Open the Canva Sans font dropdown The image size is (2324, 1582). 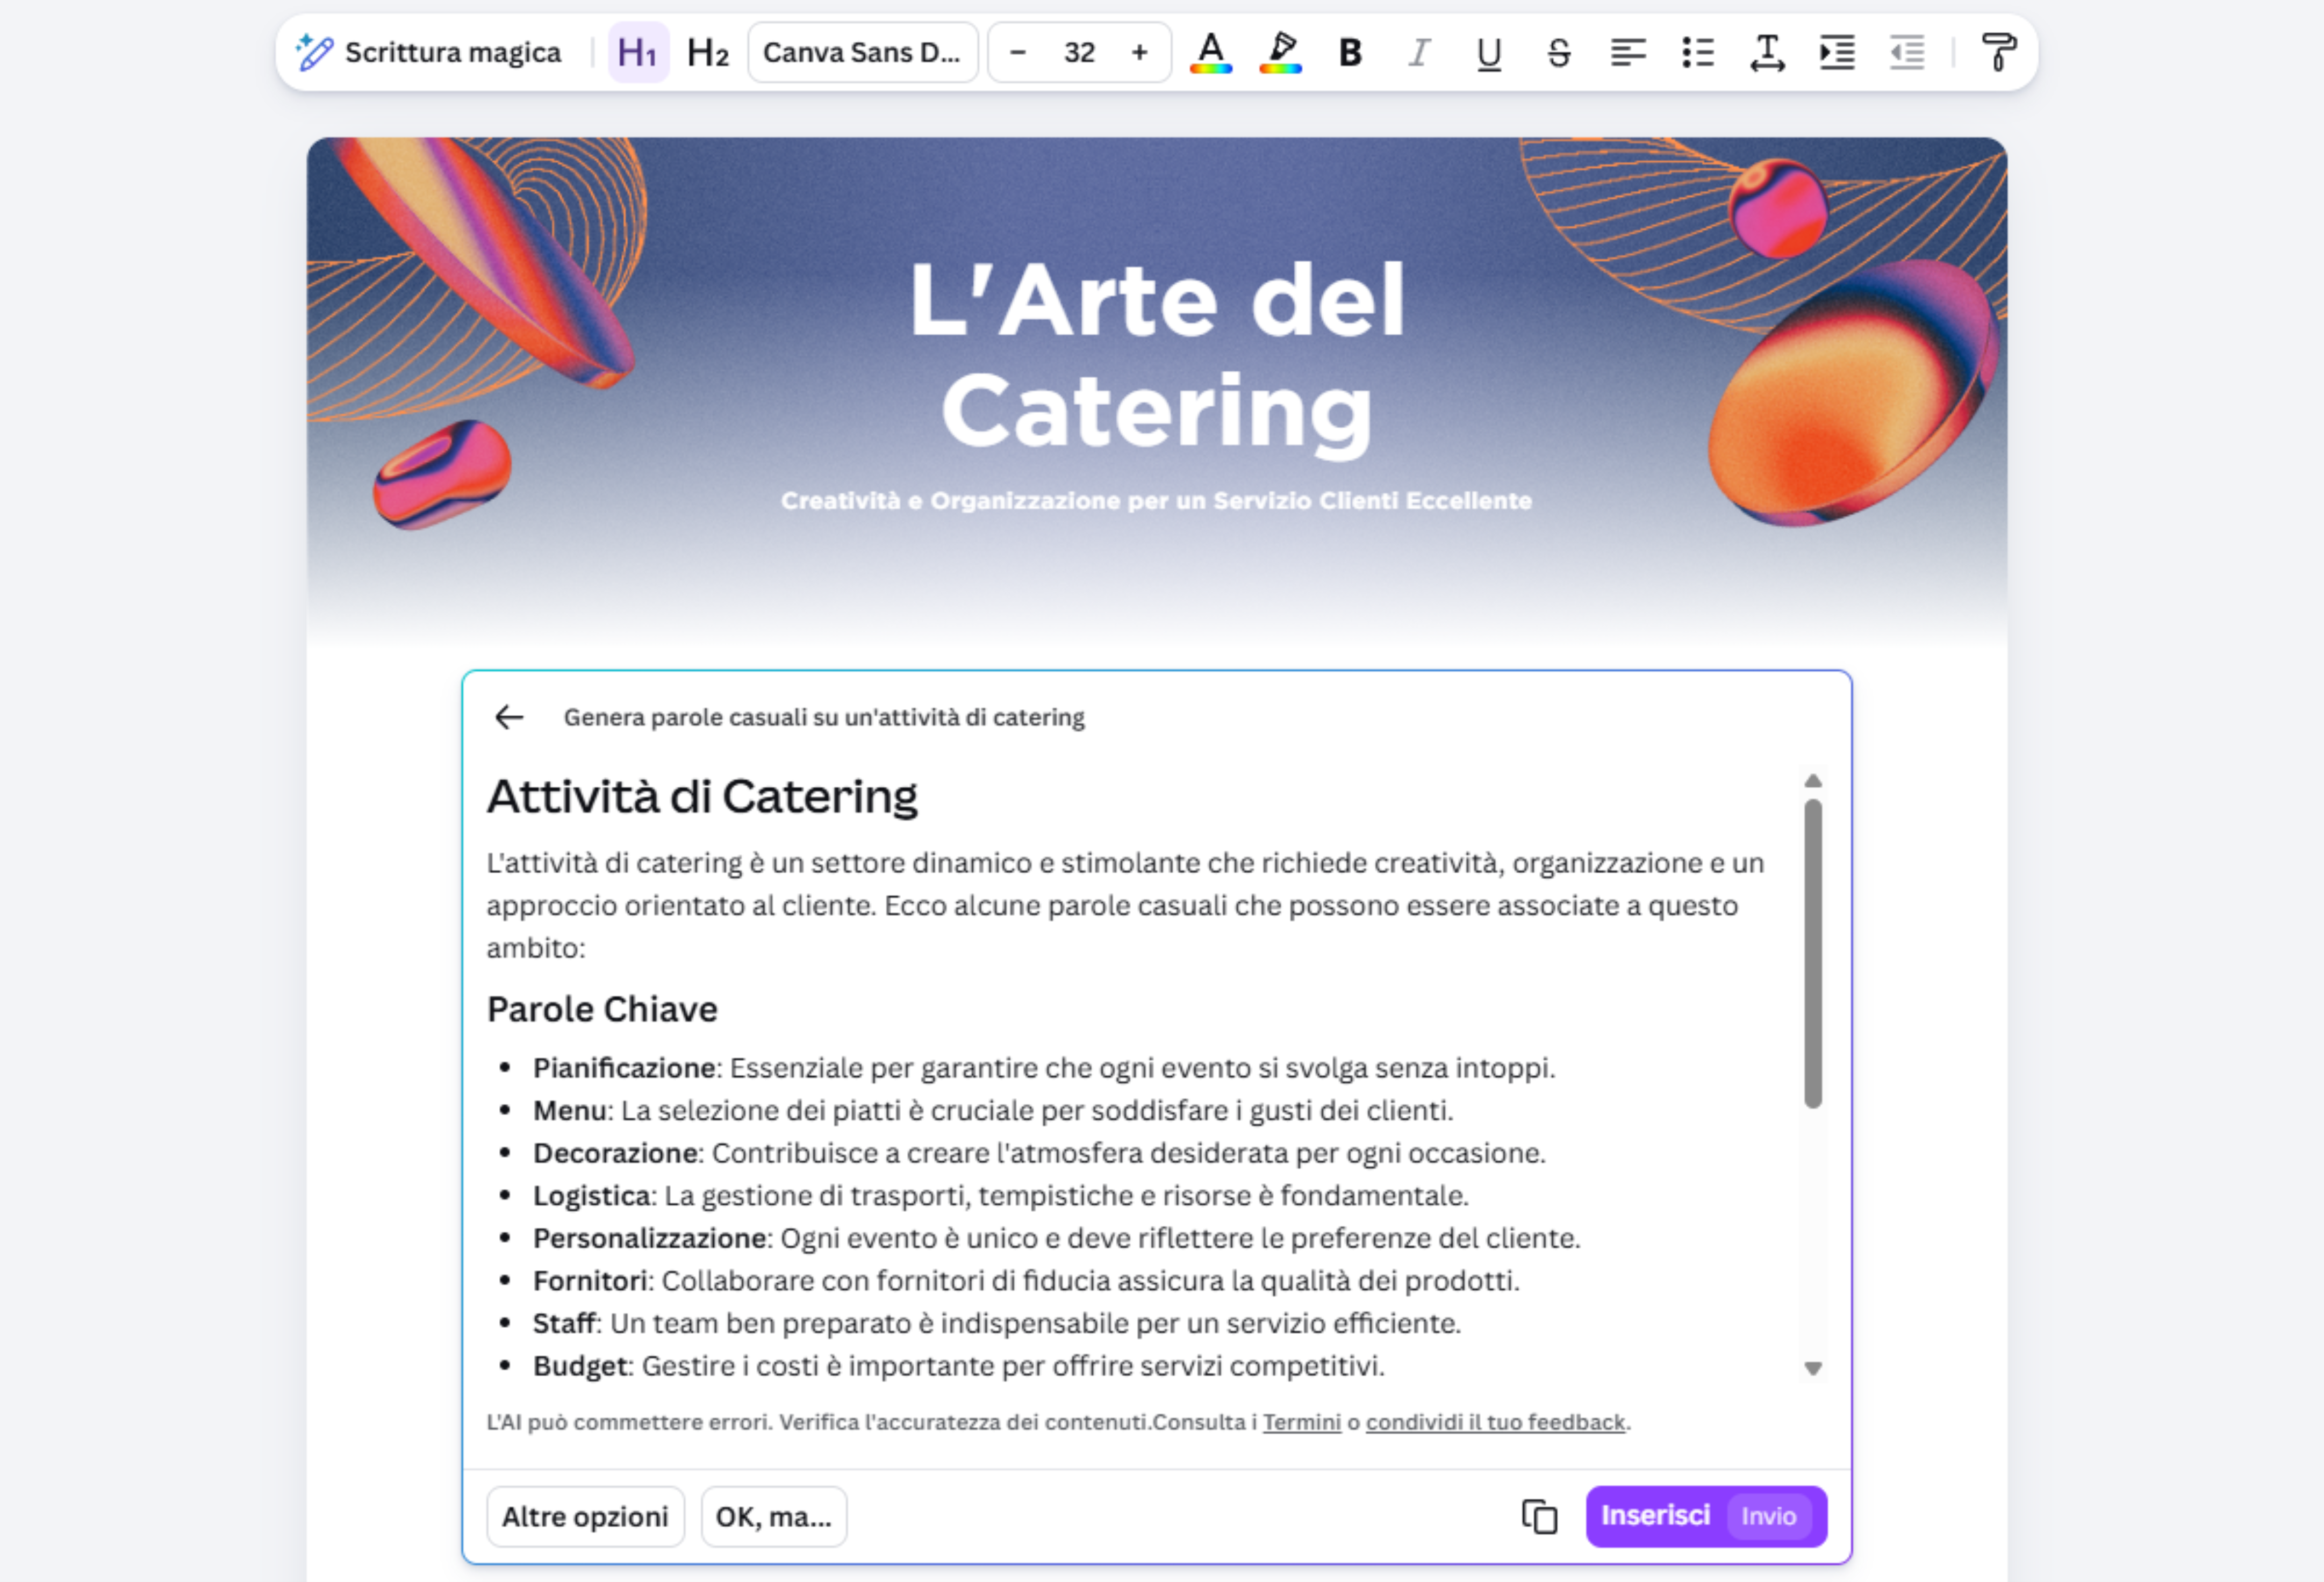[862, 52]
